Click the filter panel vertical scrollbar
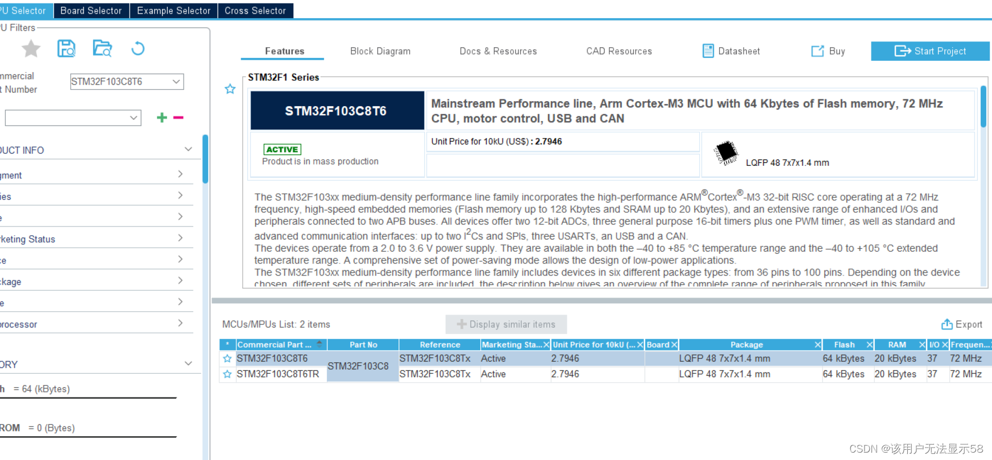 [205, 159]
